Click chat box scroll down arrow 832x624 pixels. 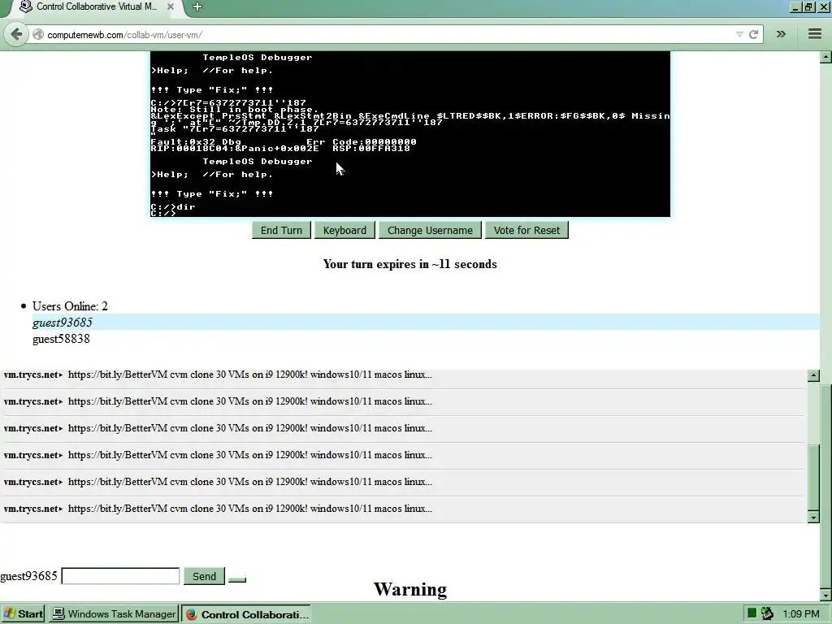[x=813, y=517]
